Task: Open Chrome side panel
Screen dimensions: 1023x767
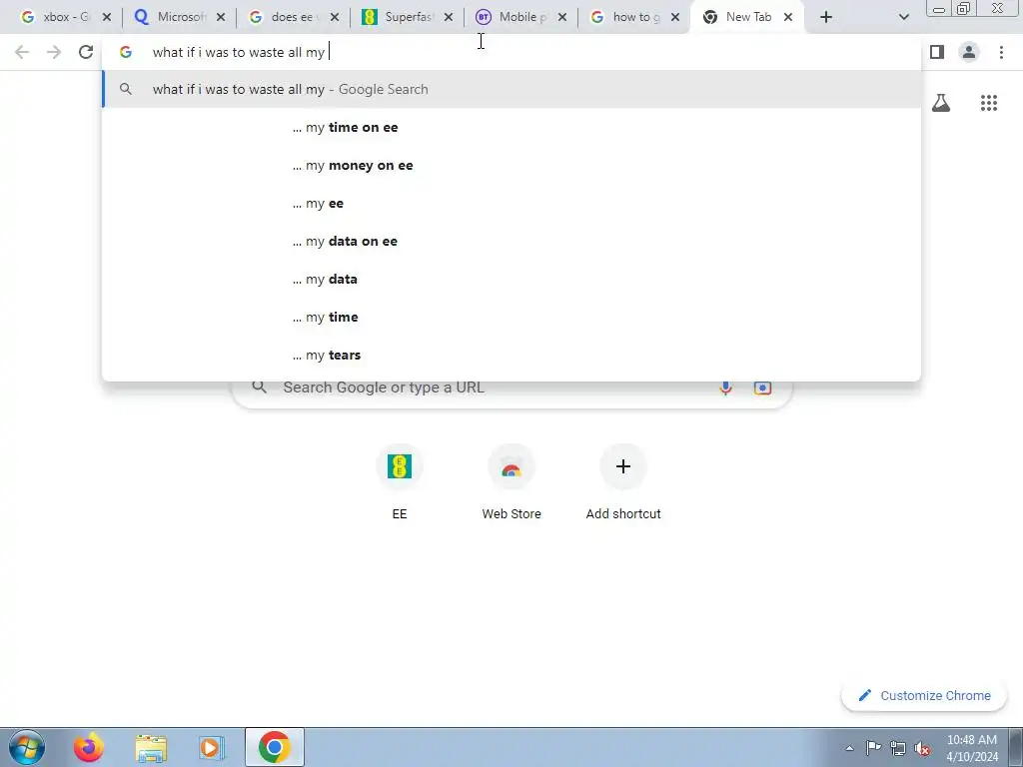Action: (x=937, y=52)
